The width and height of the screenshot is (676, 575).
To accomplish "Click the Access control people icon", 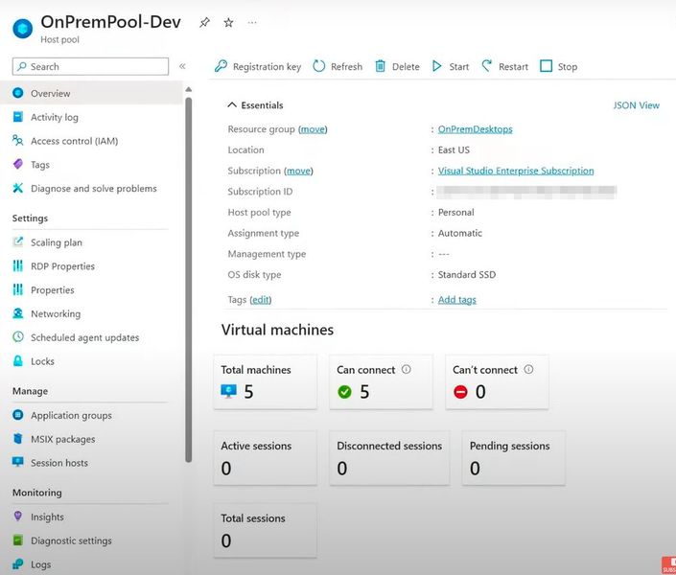I will click(17, 141).
